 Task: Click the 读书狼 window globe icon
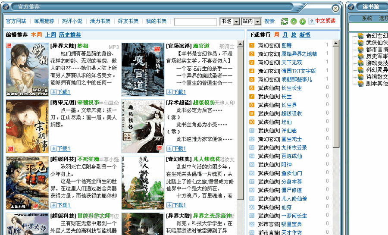[x=351, y=6]
